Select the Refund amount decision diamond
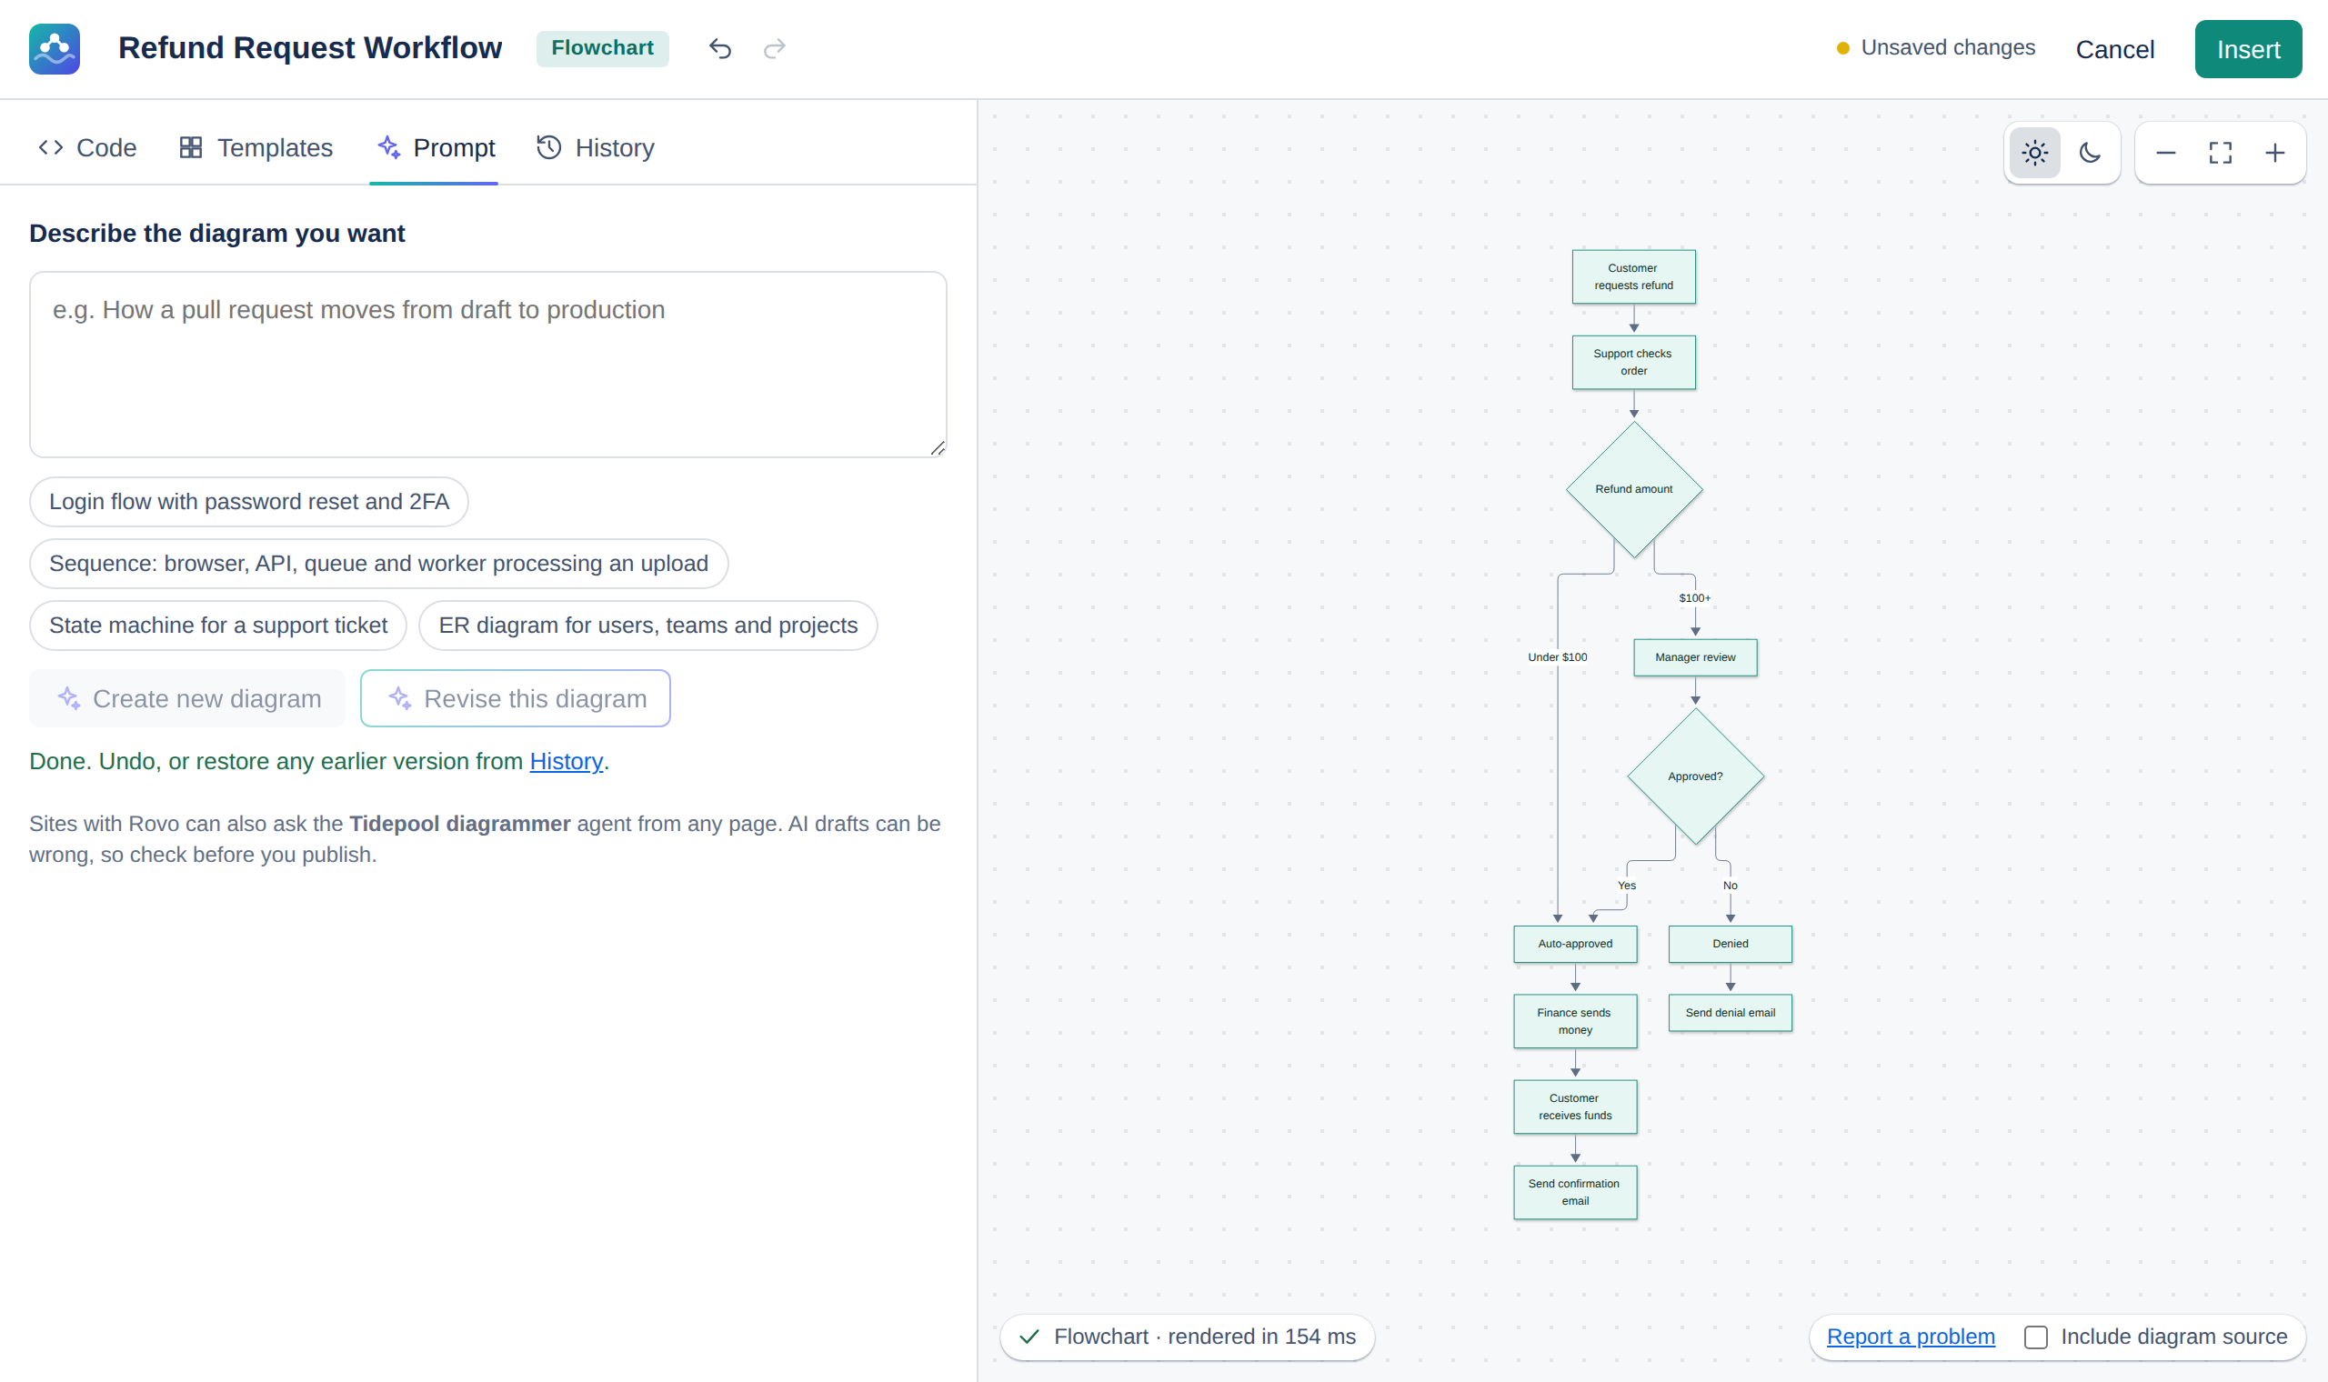 (1633, 490)
